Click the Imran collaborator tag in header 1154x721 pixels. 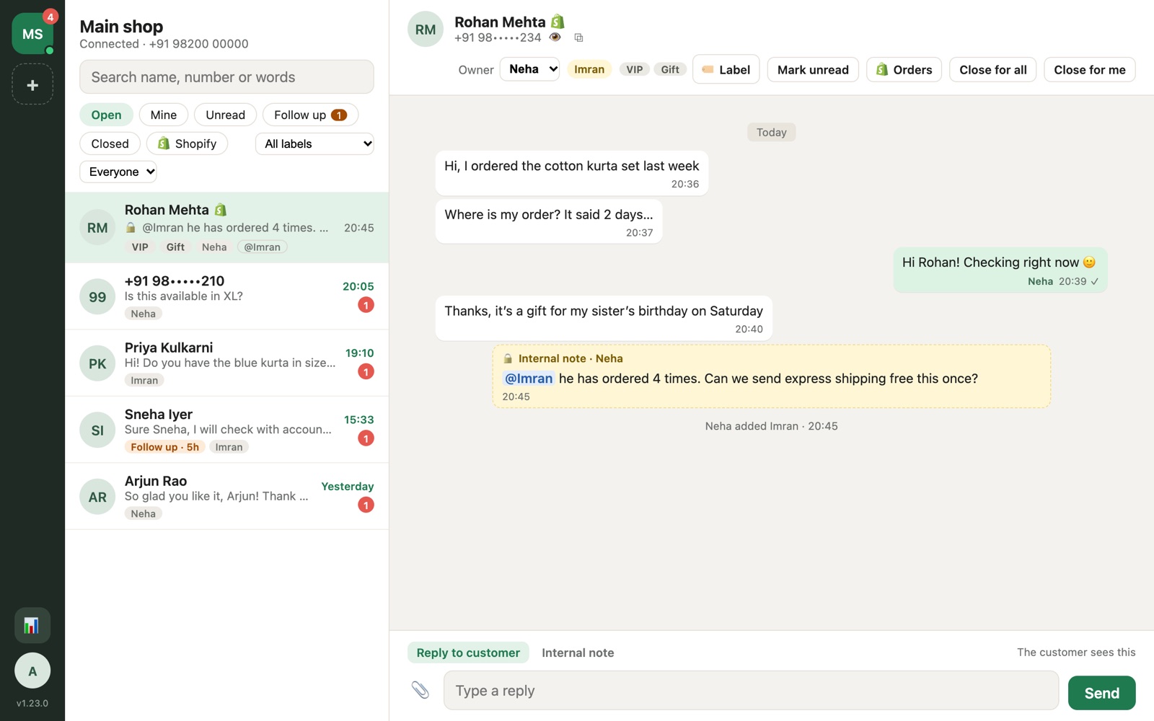click(x=589, y=69)
